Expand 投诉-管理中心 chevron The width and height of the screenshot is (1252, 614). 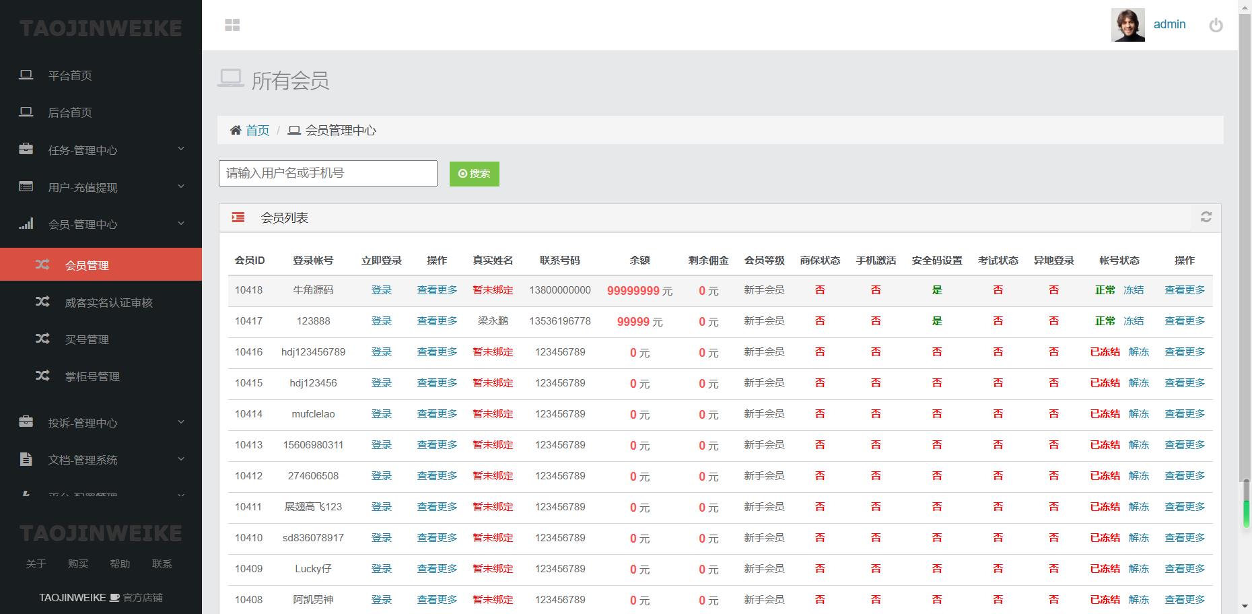[181, 422]
